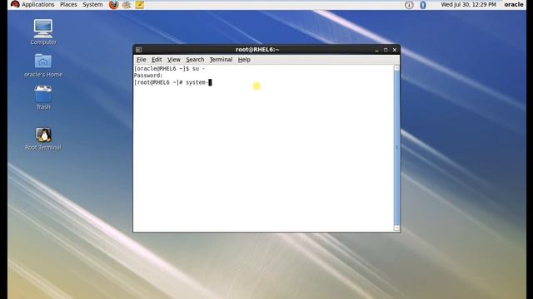Screen dimensions: 533x299
Task: Open the Terminal menu in menubar
Action: [221, 60]
